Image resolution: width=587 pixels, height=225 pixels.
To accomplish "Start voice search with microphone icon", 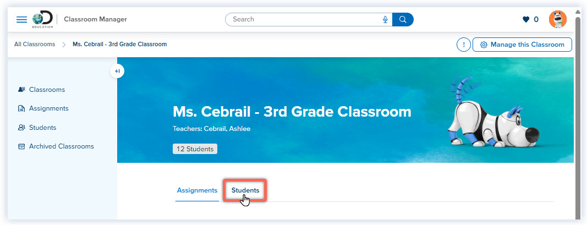I will pyautogui.click(x=385, y=19).
